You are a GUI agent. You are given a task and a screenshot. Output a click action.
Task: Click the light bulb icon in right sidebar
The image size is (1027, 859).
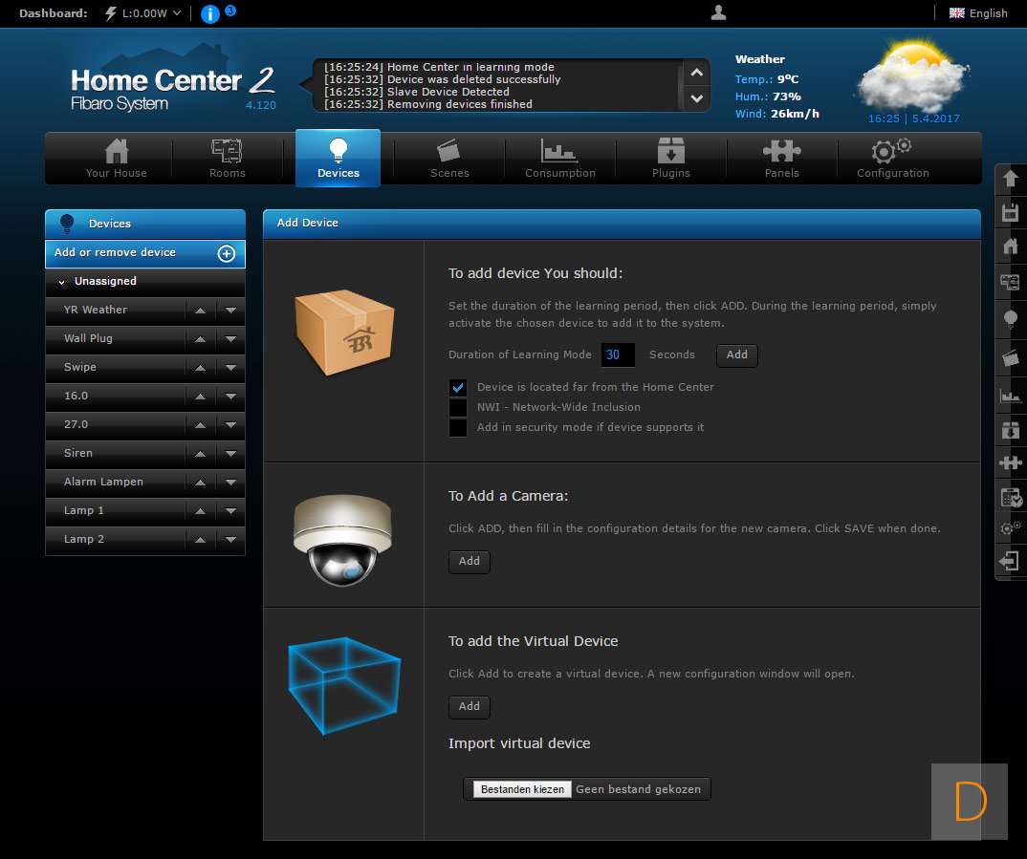point(1010,319)
